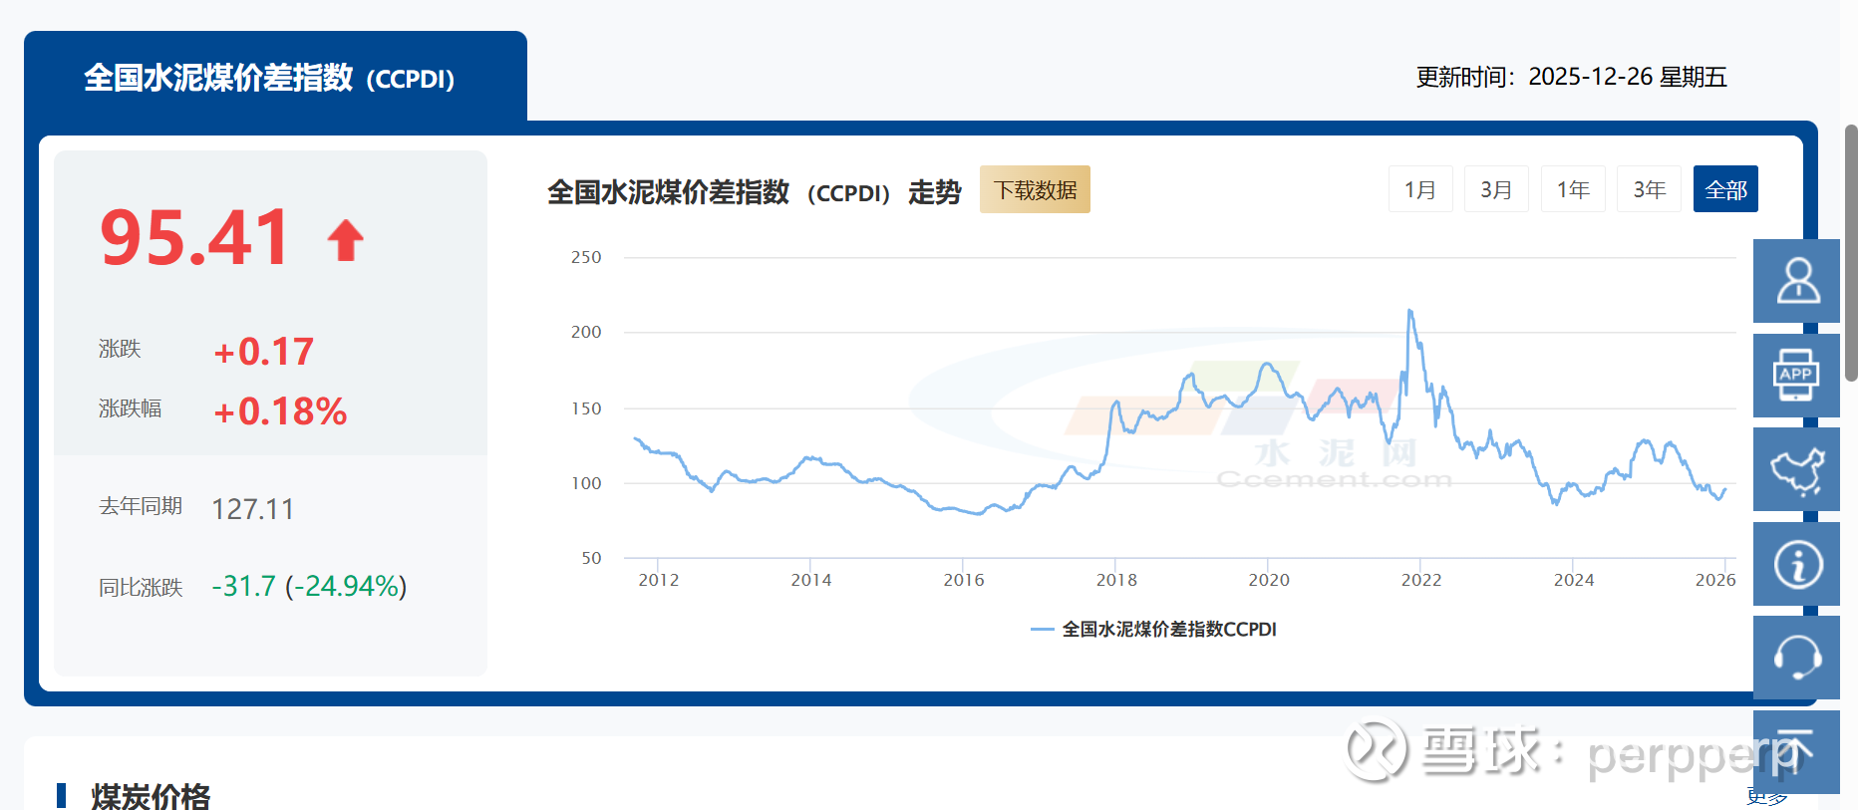
Task: Click the 涨跌幅 value +0.18%
Action: [x=280, y=411]
